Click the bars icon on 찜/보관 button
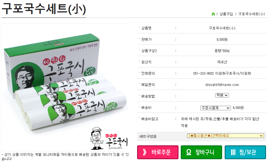Viewport: 270px width, 166px height. point(233,152)
